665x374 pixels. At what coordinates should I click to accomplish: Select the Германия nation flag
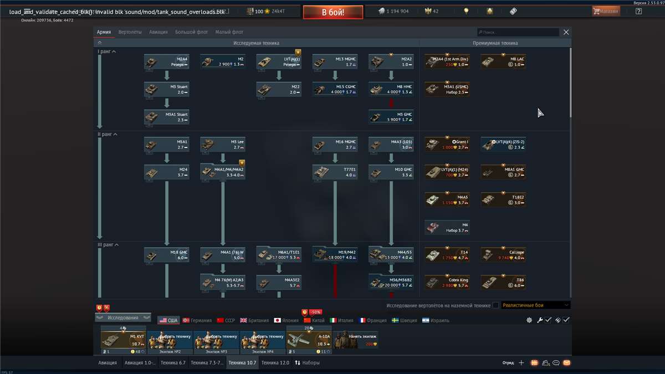(x=197, y=320)
